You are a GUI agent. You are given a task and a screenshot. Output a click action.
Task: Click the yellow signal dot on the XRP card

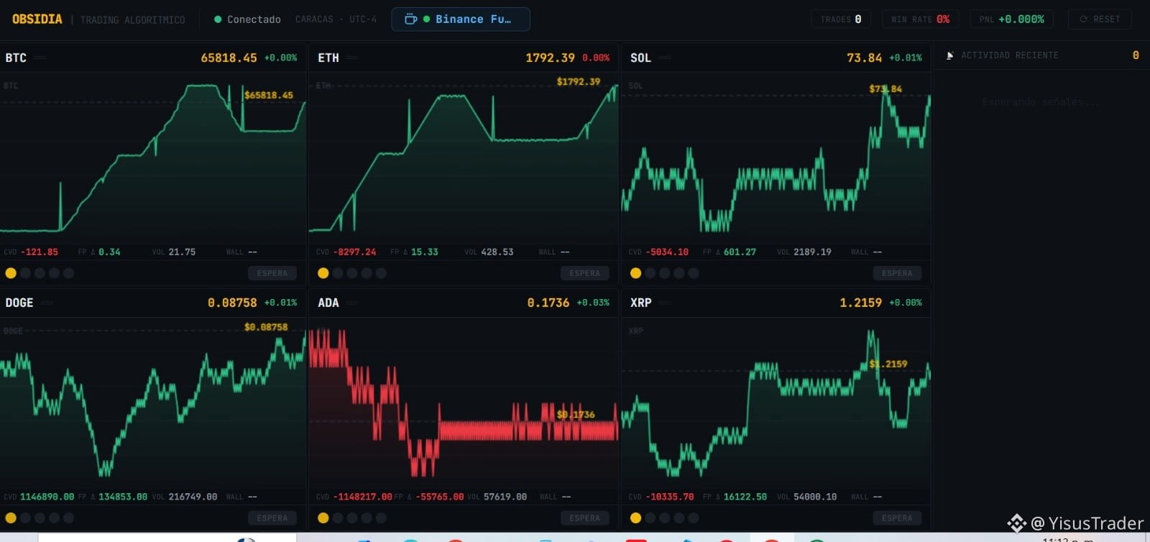pyautogui.click(x=635, y=518)
